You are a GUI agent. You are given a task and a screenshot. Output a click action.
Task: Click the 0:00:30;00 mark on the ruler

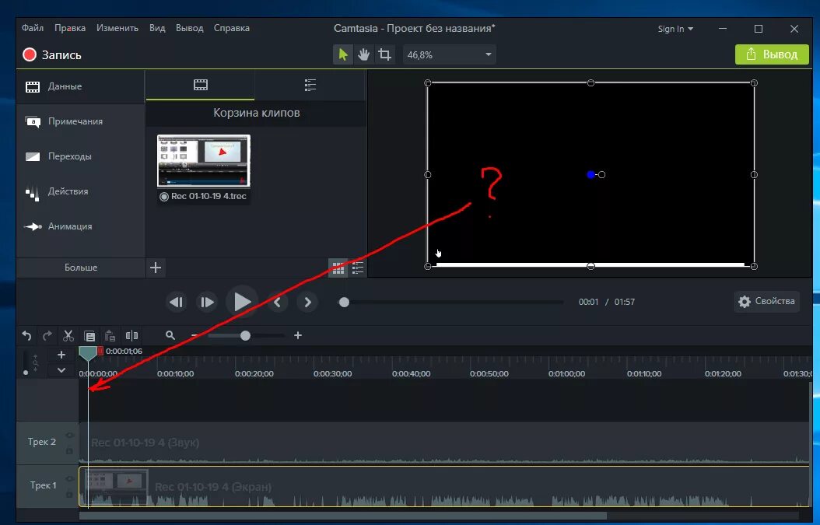[x=333, y=374]
